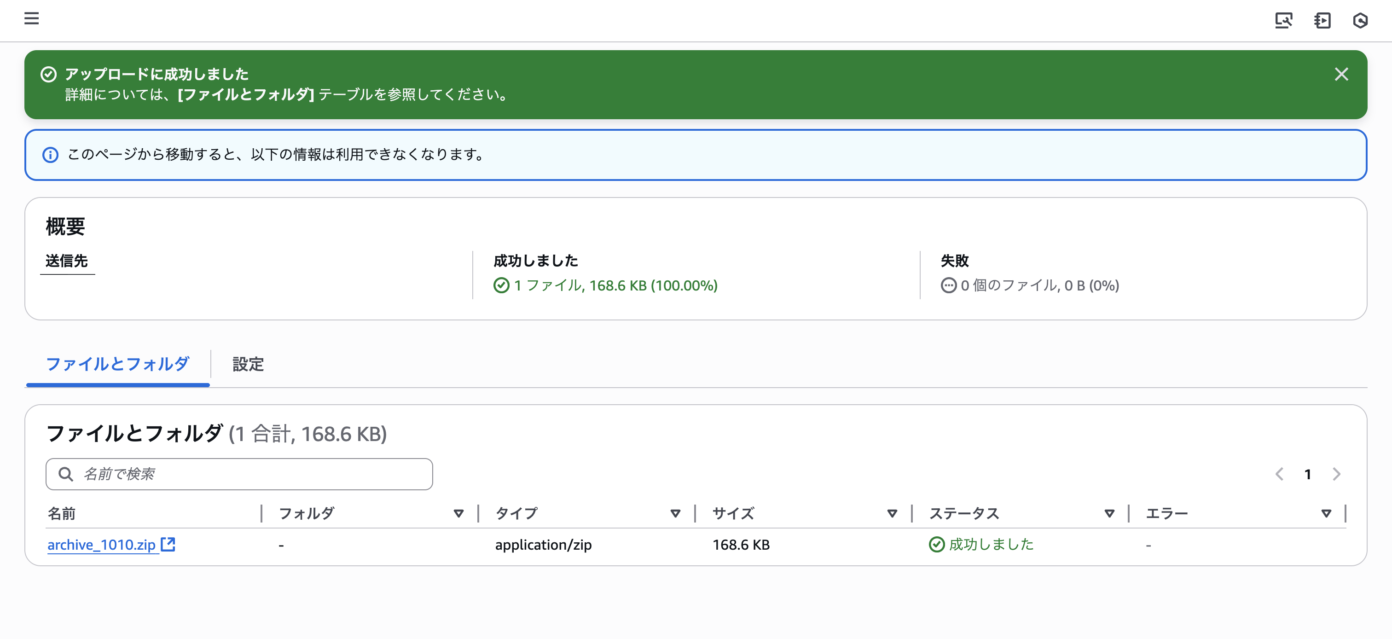The width and height of the screenshot is (1392, 639).
Task: Click external link icon next to archive_1010.zip
Action: tap(168, 545)
